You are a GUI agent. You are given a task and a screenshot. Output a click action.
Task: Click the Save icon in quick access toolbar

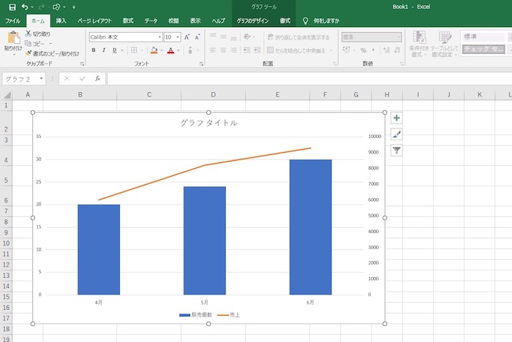point(12,7)
